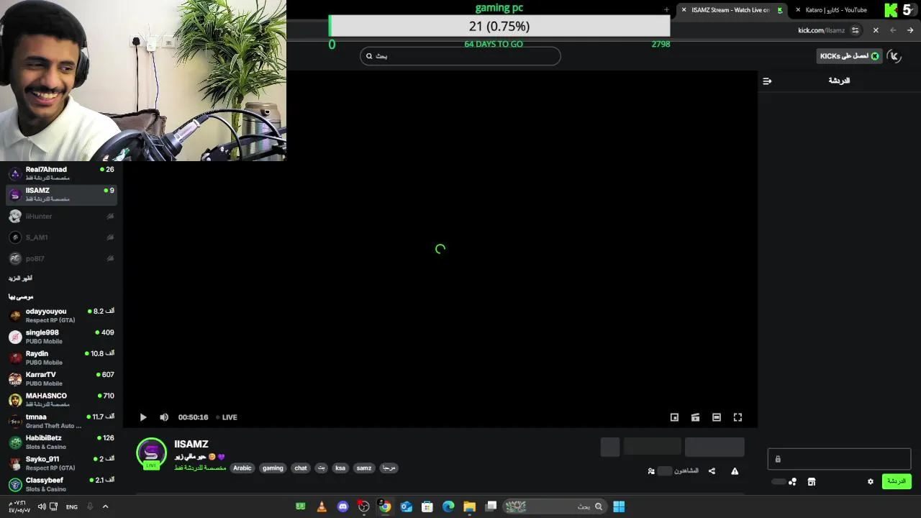Select the IISAMZ Stream browser tab
This screenshot has height=518, width=921.
click(x=730, y=10)
